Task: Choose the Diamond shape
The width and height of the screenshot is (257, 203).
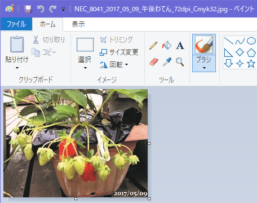Action: pos(240,52)
